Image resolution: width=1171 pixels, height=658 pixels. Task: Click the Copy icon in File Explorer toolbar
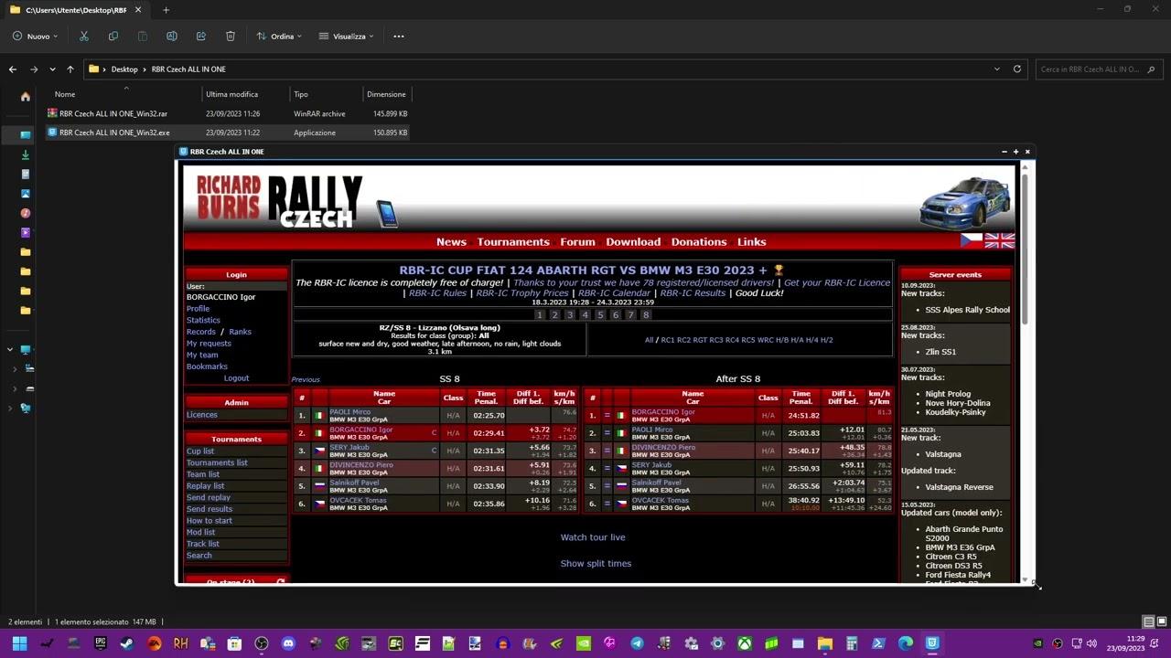[x=113, y=37]
